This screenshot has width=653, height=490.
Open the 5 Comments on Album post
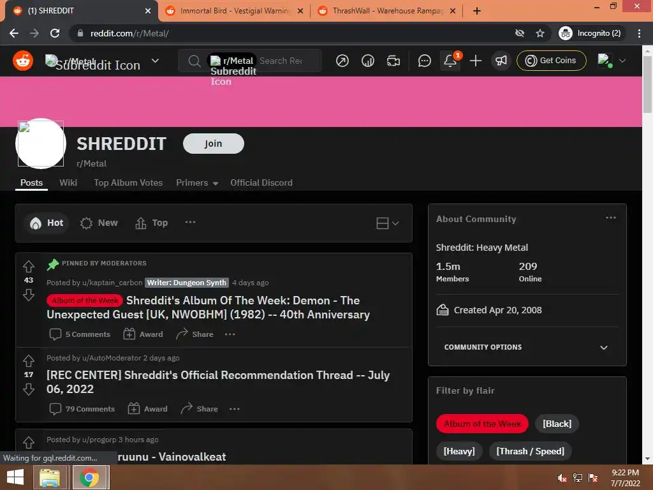pyautogui.click(x=80, y=334)
